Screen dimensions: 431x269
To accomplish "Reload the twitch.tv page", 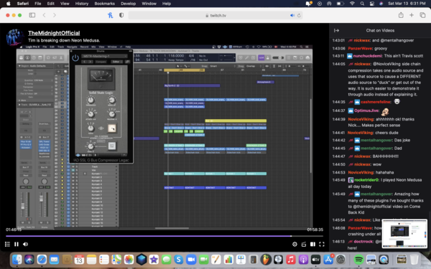I will point(299,15).
